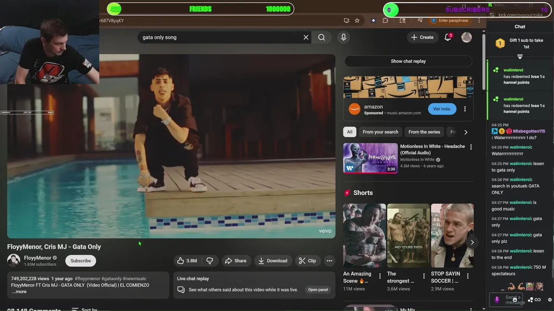Open STOP SAYIN SOCCER short

pyautogui.click(x=452, y=235)
